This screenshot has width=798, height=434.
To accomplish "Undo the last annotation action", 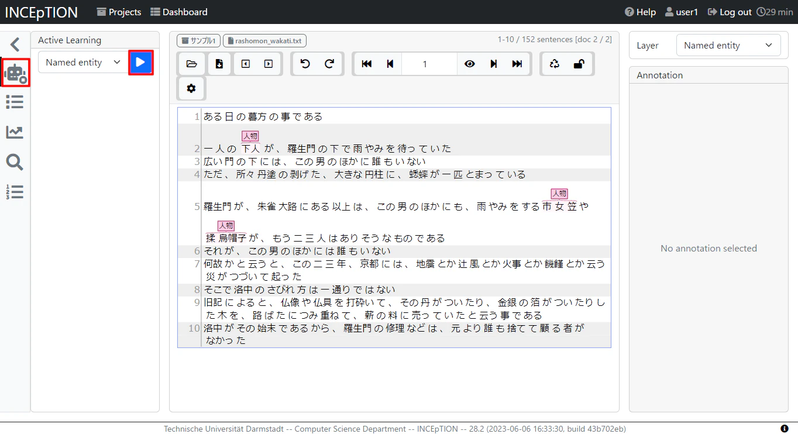I will [305, 64].
